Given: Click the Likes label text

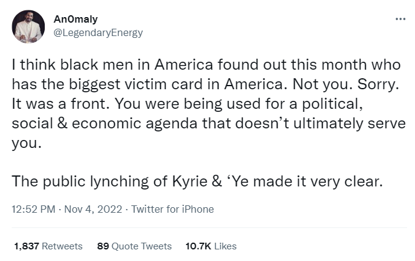Looking at the screenshot, I should click(225, 246).
